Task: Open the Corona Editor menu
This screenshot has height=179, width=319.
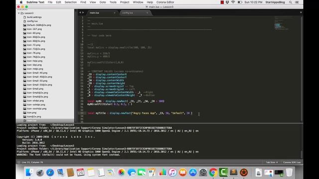Action: [165, 2]
